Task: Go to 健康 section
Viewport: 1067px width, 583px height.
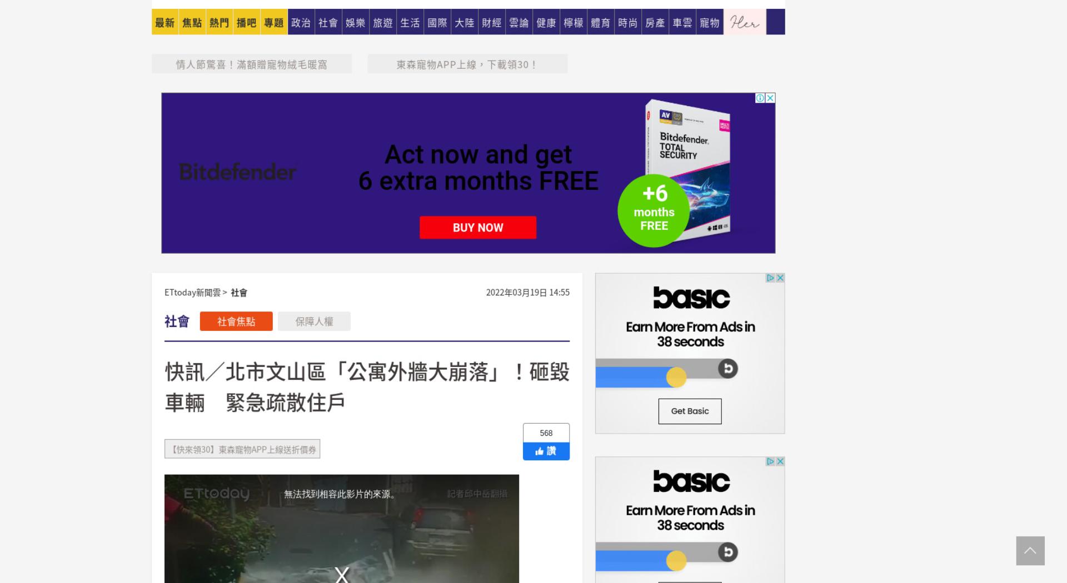Action: [x=546, y=22]
